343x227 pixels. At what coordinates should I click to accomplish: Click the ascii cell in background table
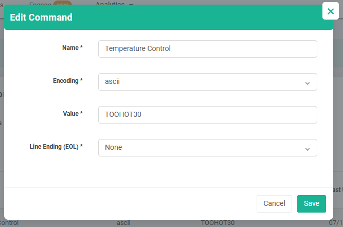point(123,223)
